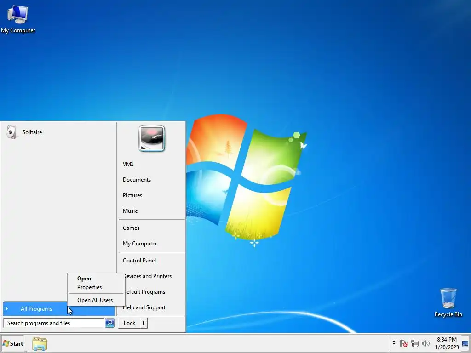Expand All Programs
471x353 pixels.
pos(36,309)
